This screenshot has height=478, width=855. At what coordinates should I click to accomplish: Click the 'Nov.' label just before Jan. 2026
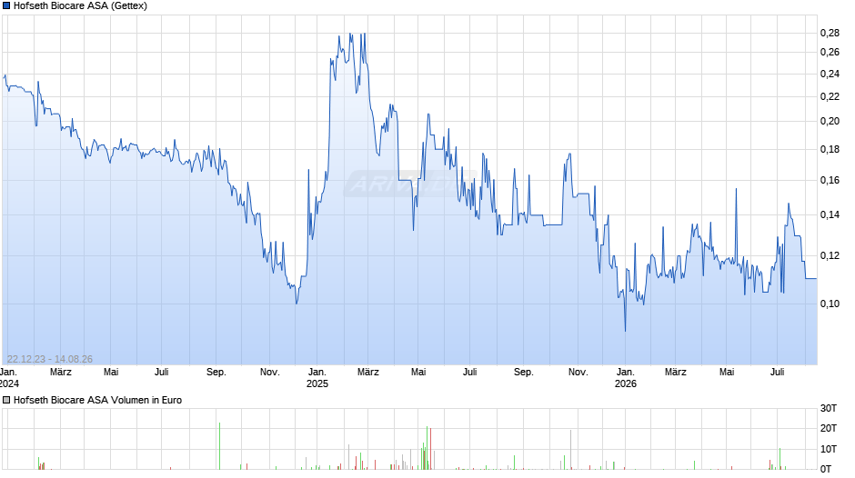click(578, 373)
